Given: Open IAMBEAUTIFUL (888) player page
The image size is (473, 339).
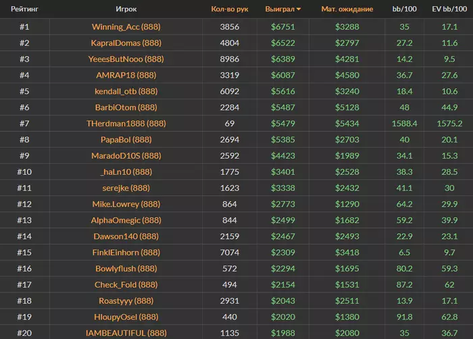Looking at the screenshot, I should click(126, 333).
